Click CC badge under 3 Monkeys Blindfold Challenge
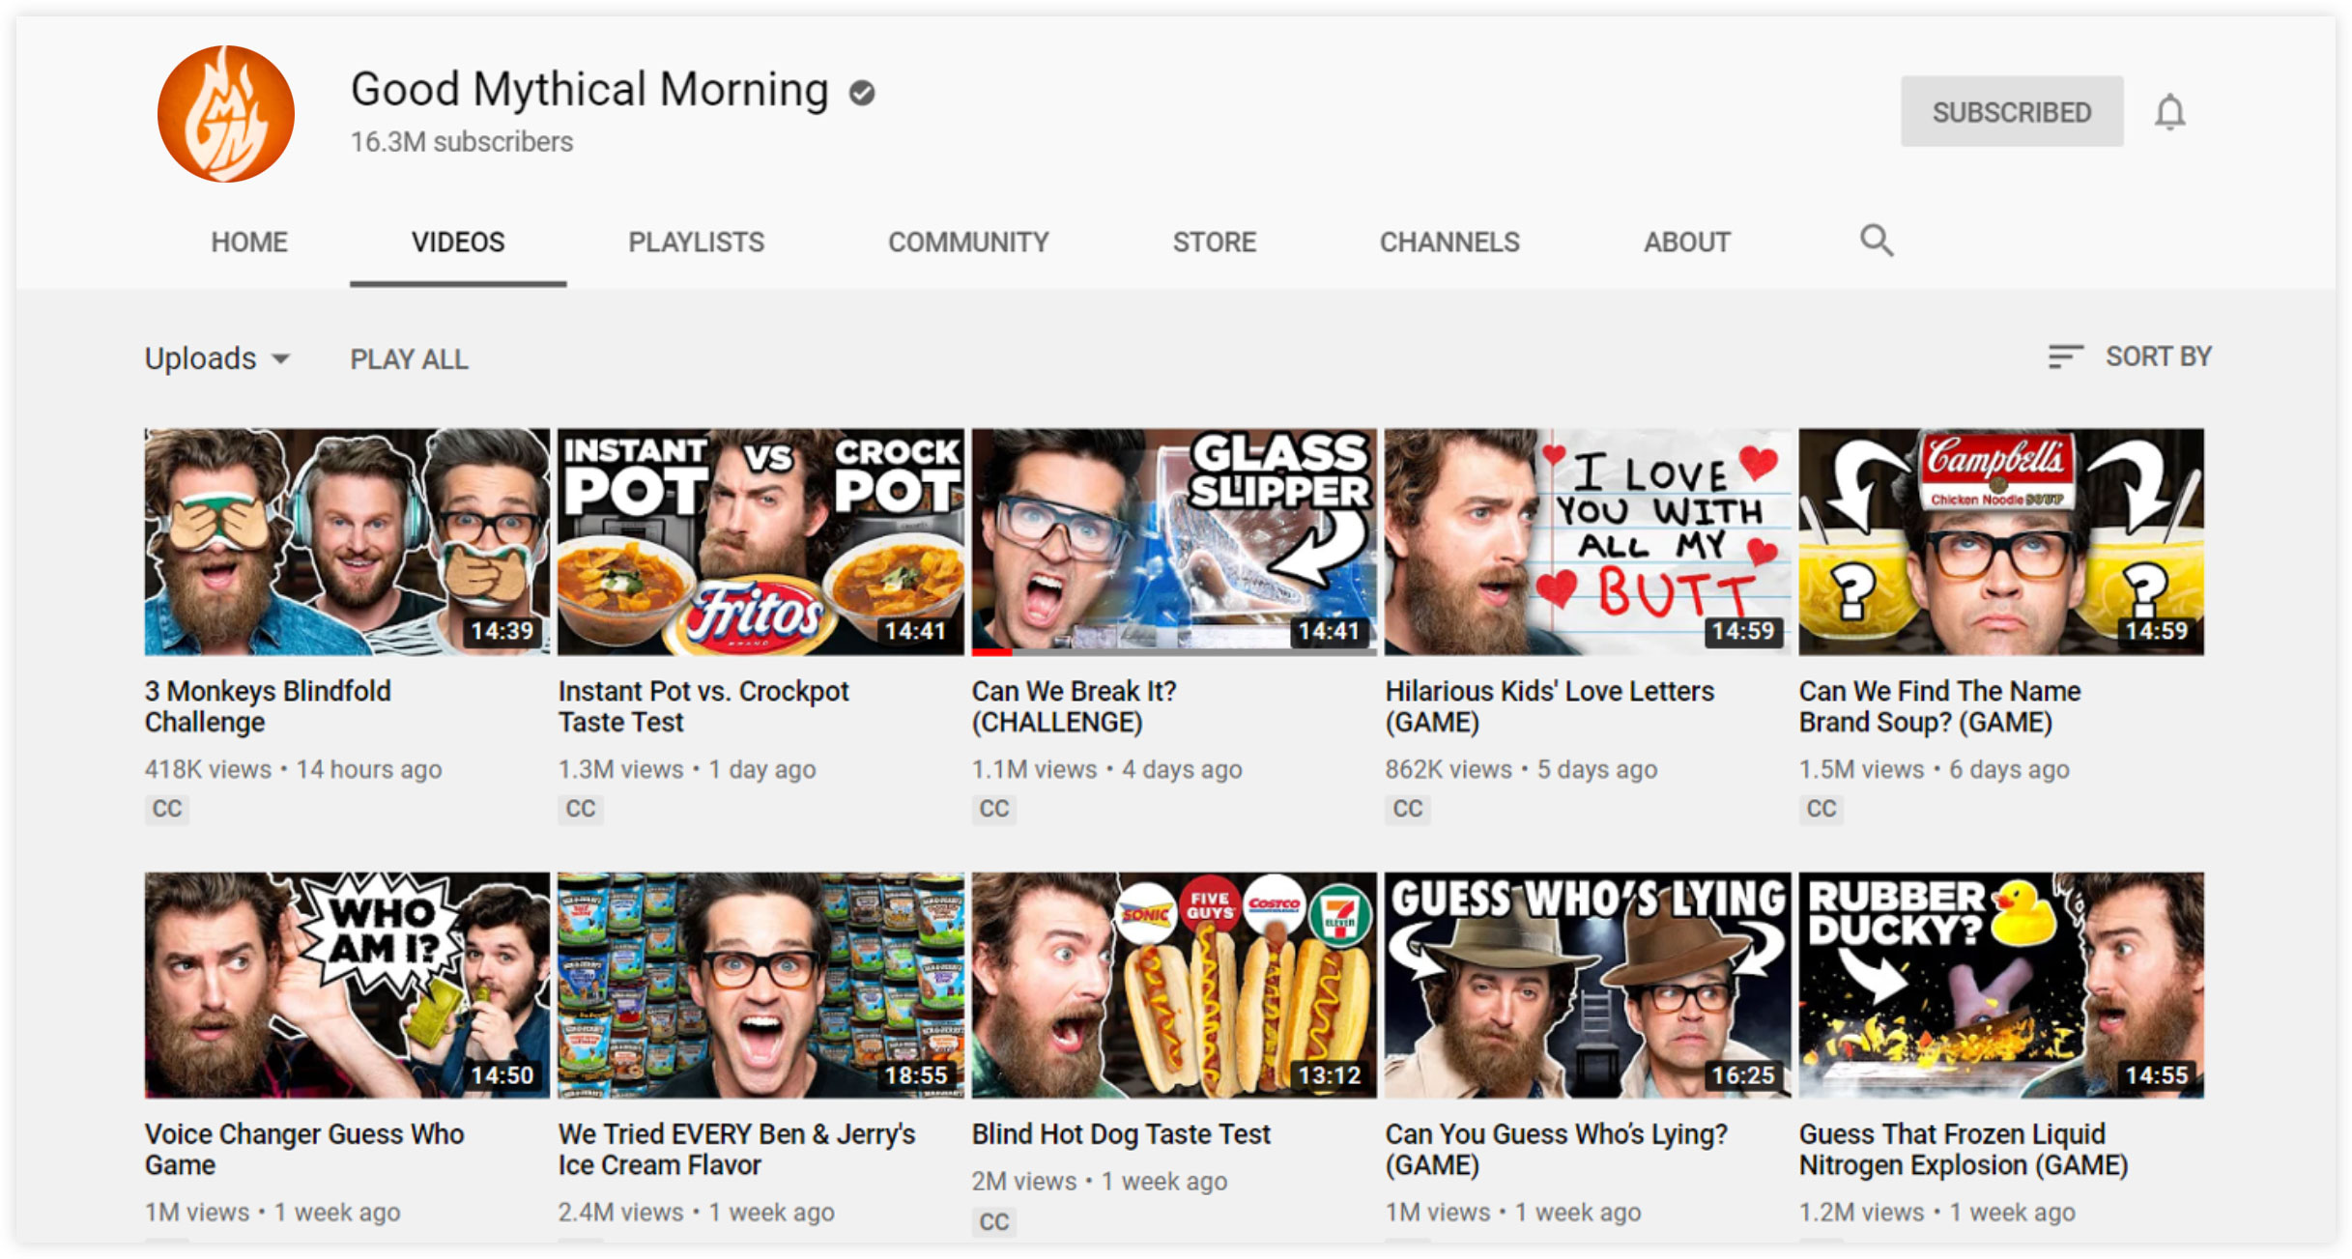Image resolution: width=2352 pixels, height=1259 pixels. point(167,809)
